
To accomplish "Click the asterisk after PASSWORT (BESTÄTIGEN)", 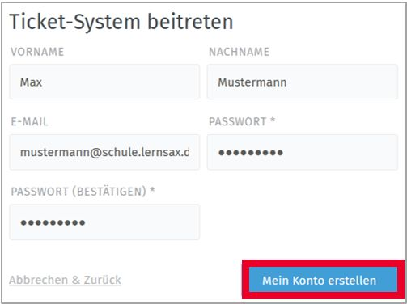I will pos(152,190).
